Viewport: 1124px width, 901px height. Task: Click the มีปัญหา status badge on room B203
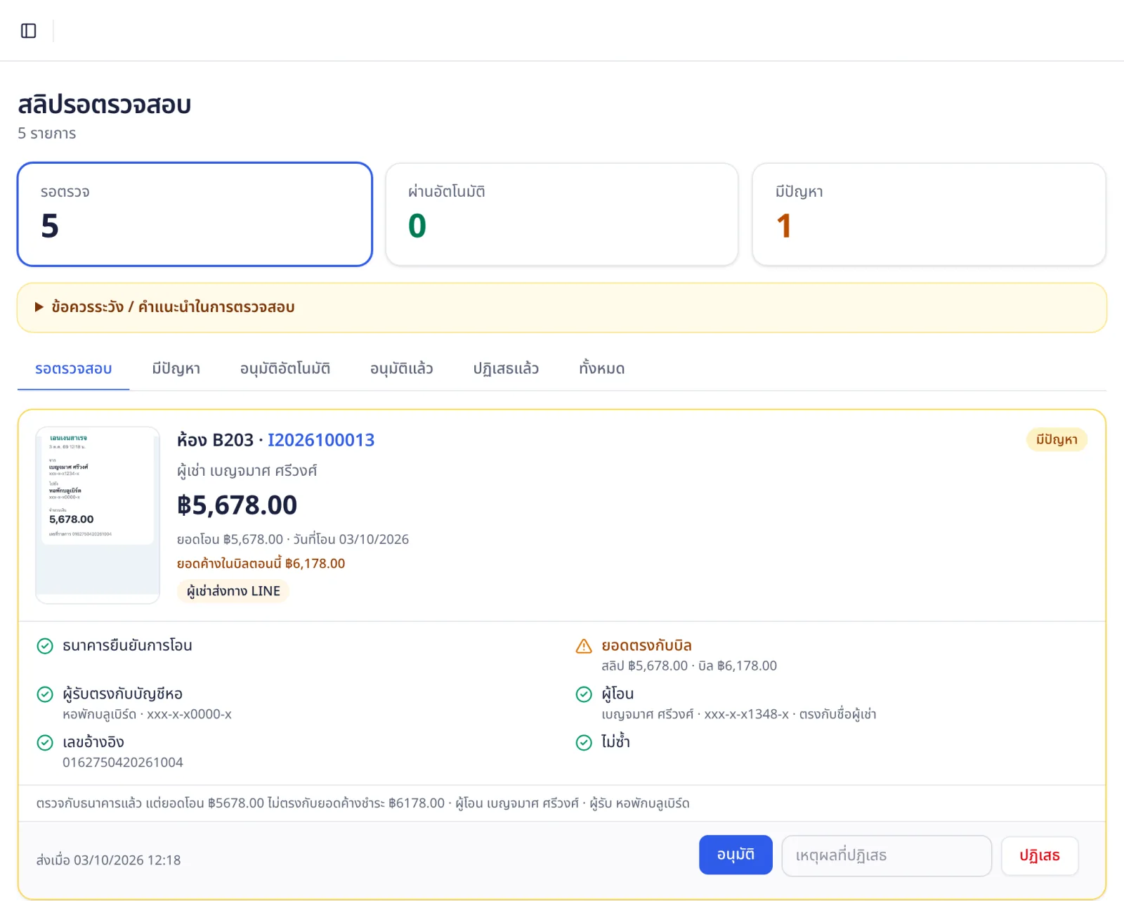(1057, 440)
